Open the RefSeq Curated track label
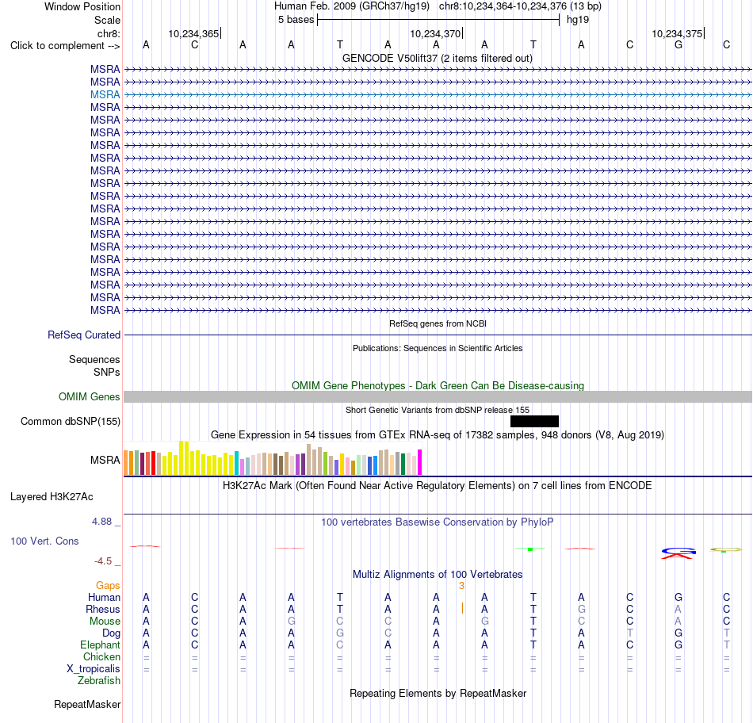The height and width of the screenshot is (723, 753). tap(84, 335)
